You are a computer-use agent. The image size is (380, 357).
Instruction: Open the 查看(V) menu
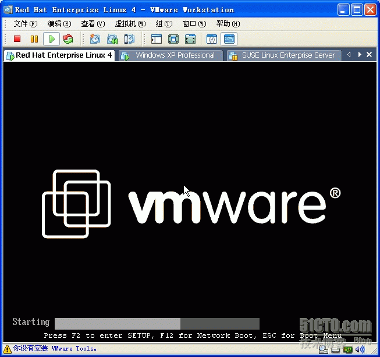click(93, 24)
